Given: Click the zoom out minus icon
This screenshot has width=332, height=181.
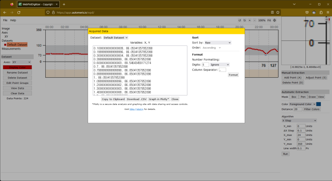Looking at the screenshot, I should tap(254, 20).
